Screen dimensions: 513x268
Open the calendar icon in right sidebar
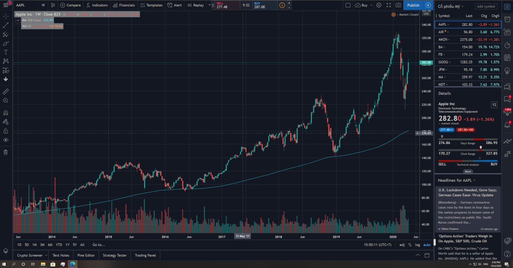tap(507, 58)
